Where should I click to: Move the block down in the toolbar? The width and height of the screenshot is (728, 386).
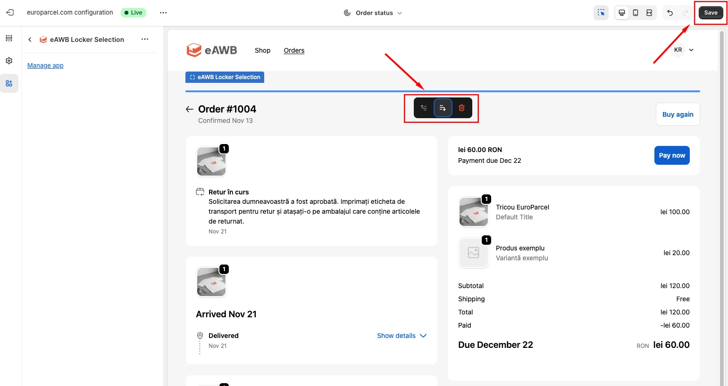pyautogui.click(x=443, y=108)
